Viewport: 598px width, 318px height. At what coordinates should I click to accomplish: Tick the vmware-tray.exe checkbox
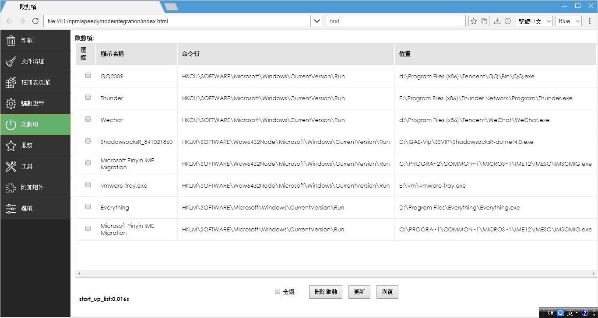(88, 185)
